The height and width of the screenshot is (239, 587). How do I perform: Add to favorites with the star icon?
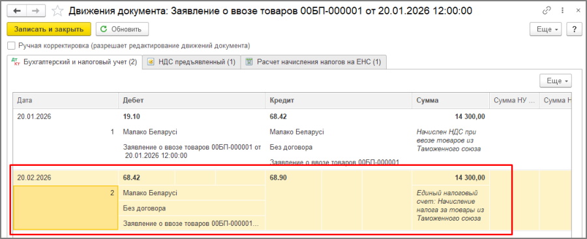click(x=57, y=11)
